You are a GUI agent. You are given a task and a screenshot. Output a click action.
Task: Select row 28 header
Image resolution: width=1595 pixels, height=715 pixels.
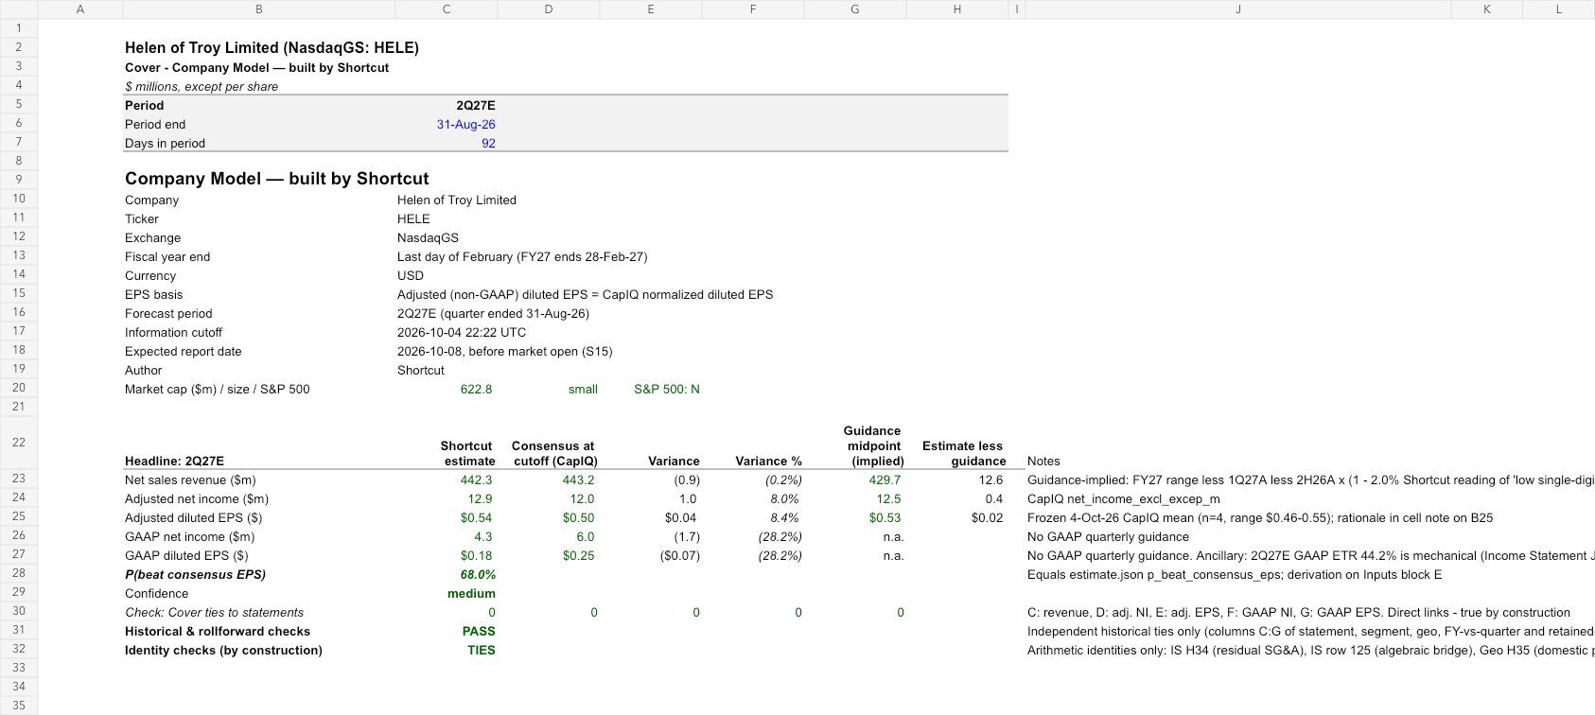point(19,573)
